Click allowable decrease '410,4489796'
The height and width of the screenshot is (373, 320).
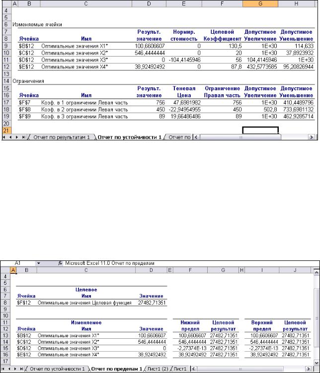(298, 103)
